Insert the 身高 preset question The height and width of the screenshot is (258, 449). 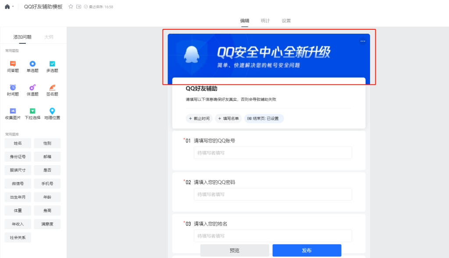[47, 211]
